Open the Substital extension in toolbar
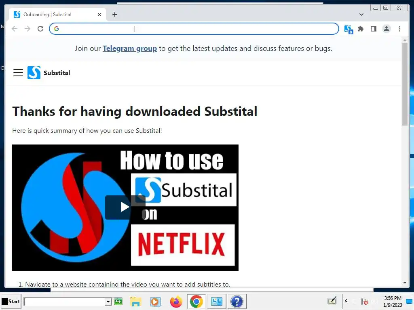 pyautogui.click(x=349, y=29)
